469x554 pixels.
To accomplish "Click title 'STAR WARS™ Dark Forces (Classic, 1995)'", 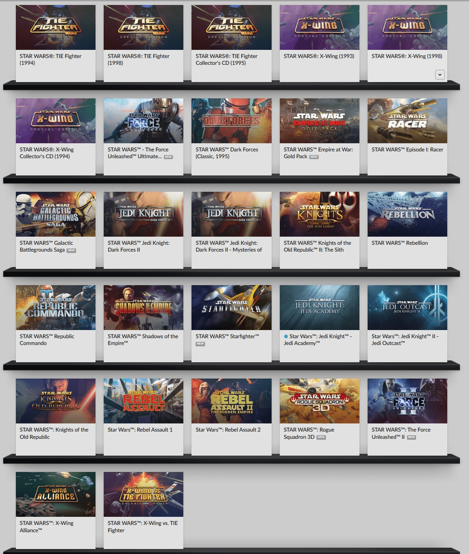I will click(227, 153).
